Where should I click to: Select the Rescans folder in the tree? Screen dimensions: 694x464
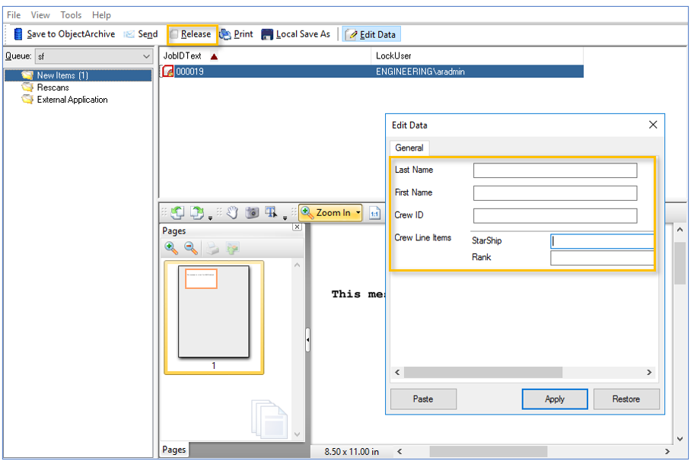coord(53,87)
